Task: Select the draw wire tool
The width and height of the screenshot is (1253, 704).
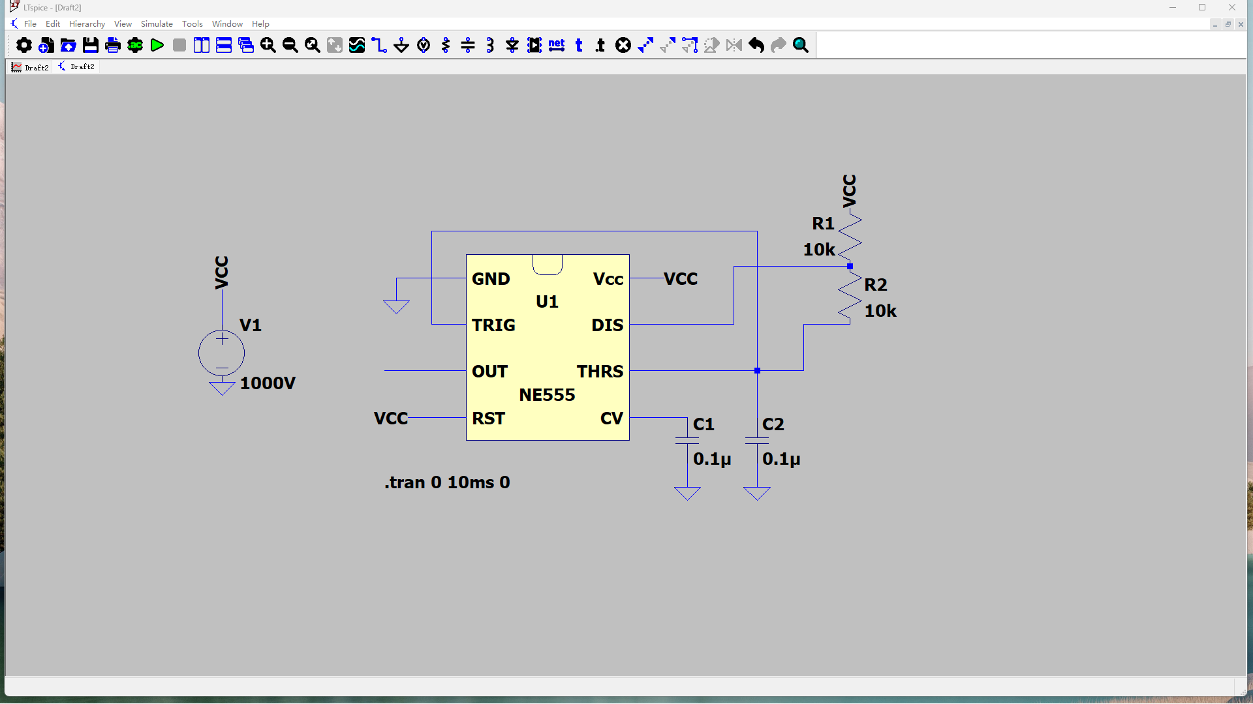Action: (379, 45)
